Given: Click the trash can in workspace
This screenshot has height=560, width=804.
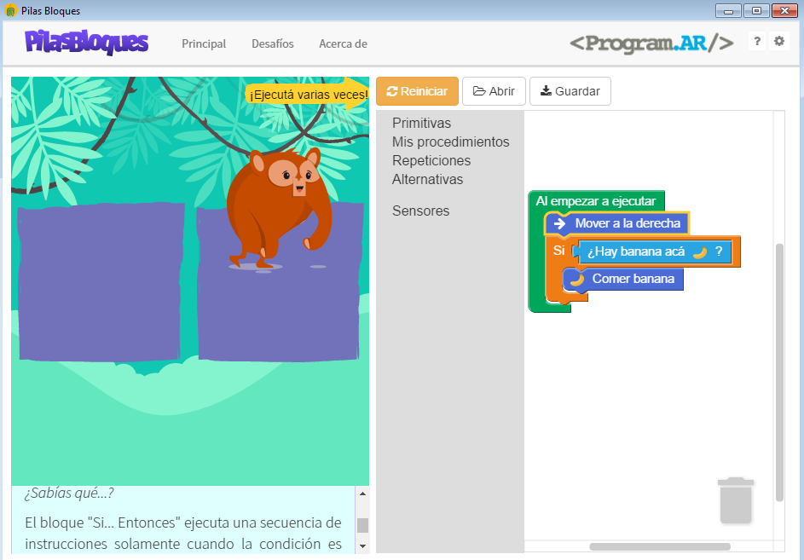Looking at the screenshot, I should click(736, 500).
